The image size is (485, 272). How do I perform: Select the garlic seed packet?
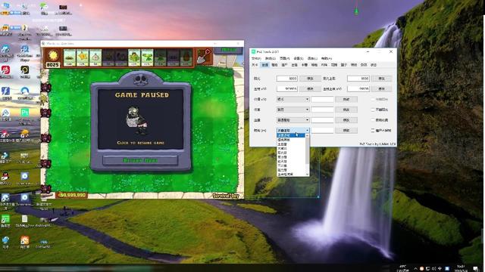pos(95,57)
